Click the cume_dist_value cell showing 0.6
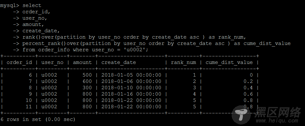Image resolution: width=305 pixels, height=126 pixels. pos(248,94)
